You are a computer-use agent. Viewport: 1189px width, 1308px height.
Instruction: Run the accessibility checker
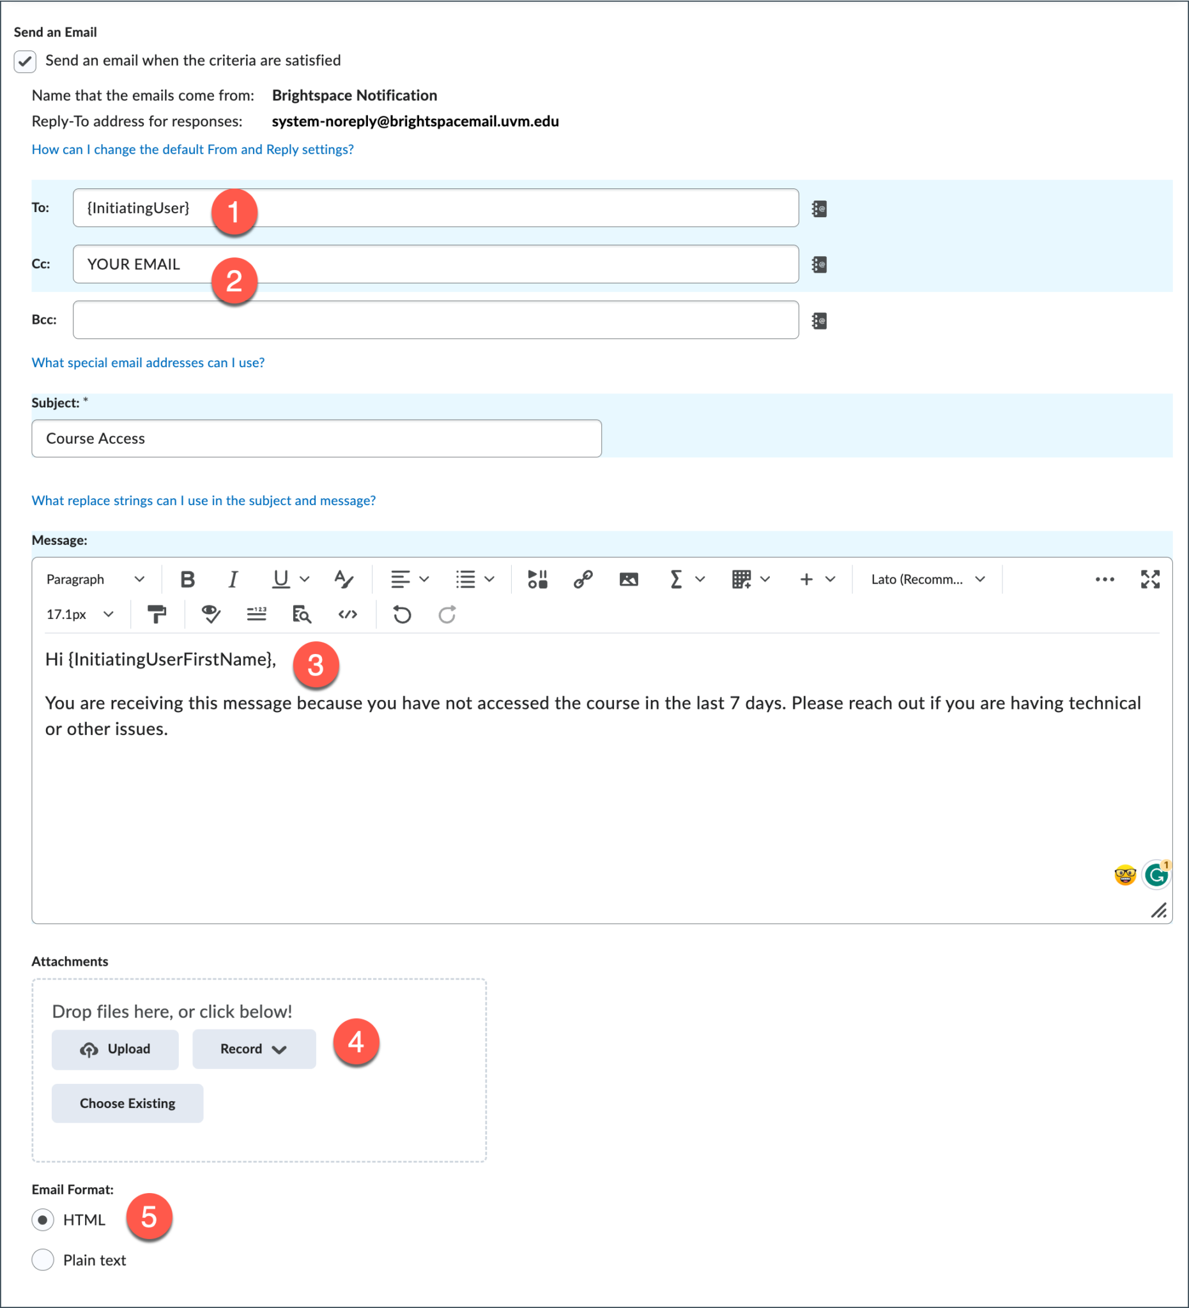(x=210, y=614)
